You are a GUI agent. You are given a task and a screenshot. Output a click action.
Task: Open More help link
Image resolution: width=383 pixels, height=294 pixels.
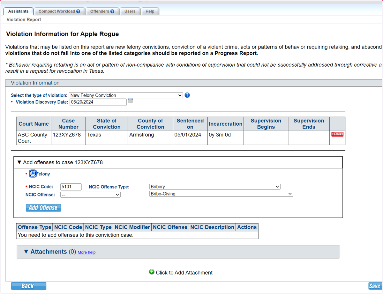(86, 252)
